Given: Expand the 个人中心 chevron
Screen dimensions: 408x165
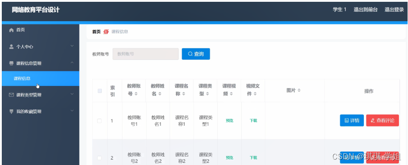Looking at the screenshot, I should click(x=72, y=46).
